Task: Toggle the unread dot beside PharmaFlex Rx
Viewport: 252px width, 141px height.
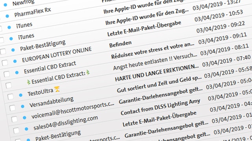Action: [x=7, y=16]
